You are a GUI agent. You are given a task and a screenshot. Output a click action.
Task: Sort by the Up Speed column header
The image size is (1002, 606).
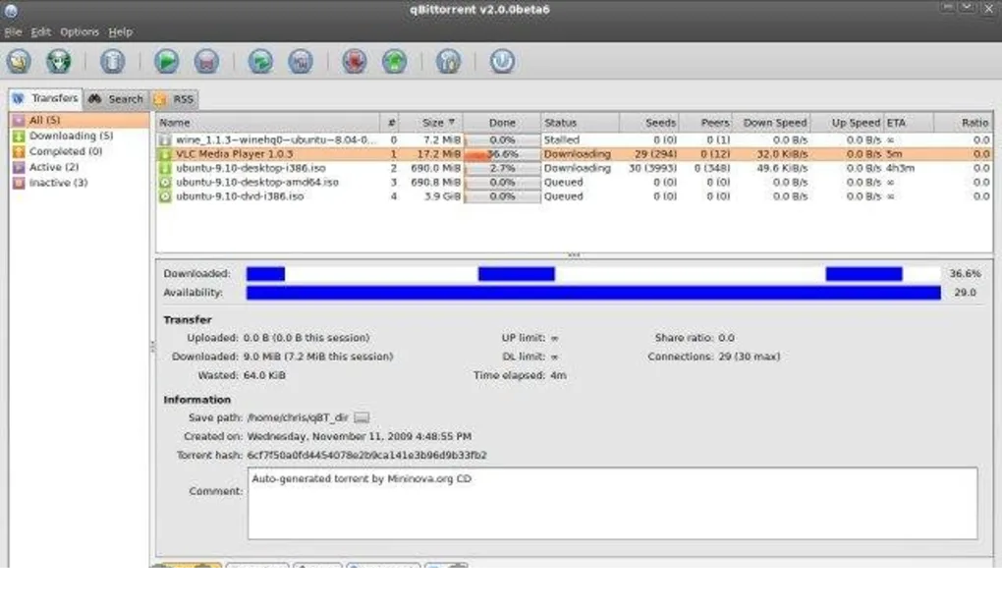pyautogui.click(x=847, y=123)
